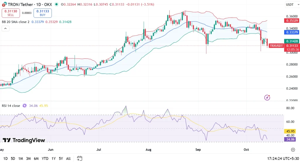Image resolution: width=300 pixels, height=162 pixels.
Task: Select the BB 20 SMA indicator legend
Action: (x=16, y=22)
